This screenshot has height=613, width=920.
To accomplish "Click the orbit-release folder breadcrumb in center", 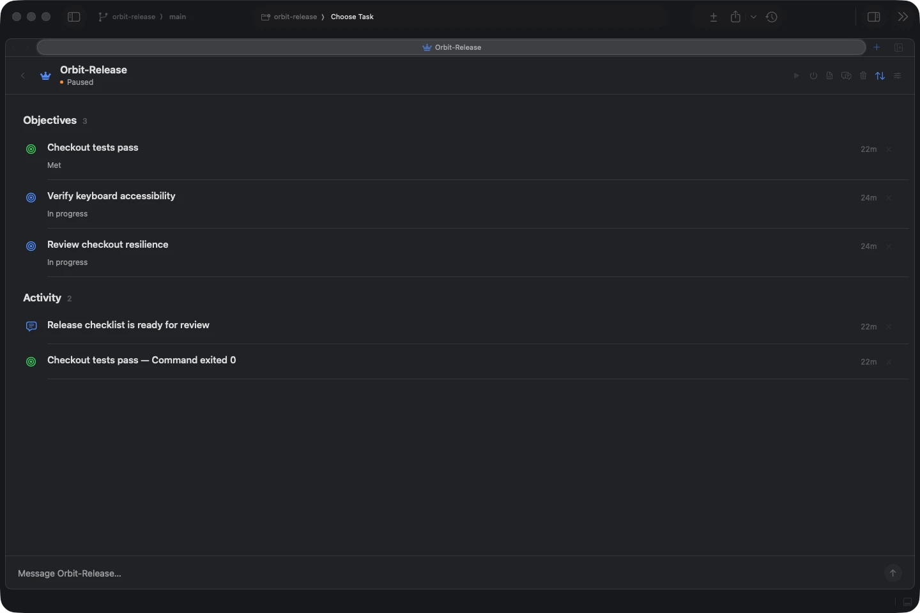I will click(289, 17).
